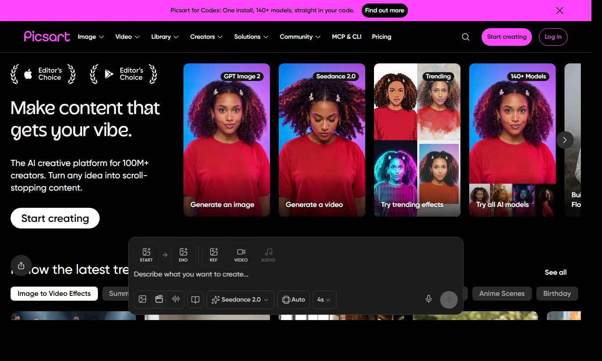Open the Generate a video card
The image size is (602, 361).
(322, 140)
